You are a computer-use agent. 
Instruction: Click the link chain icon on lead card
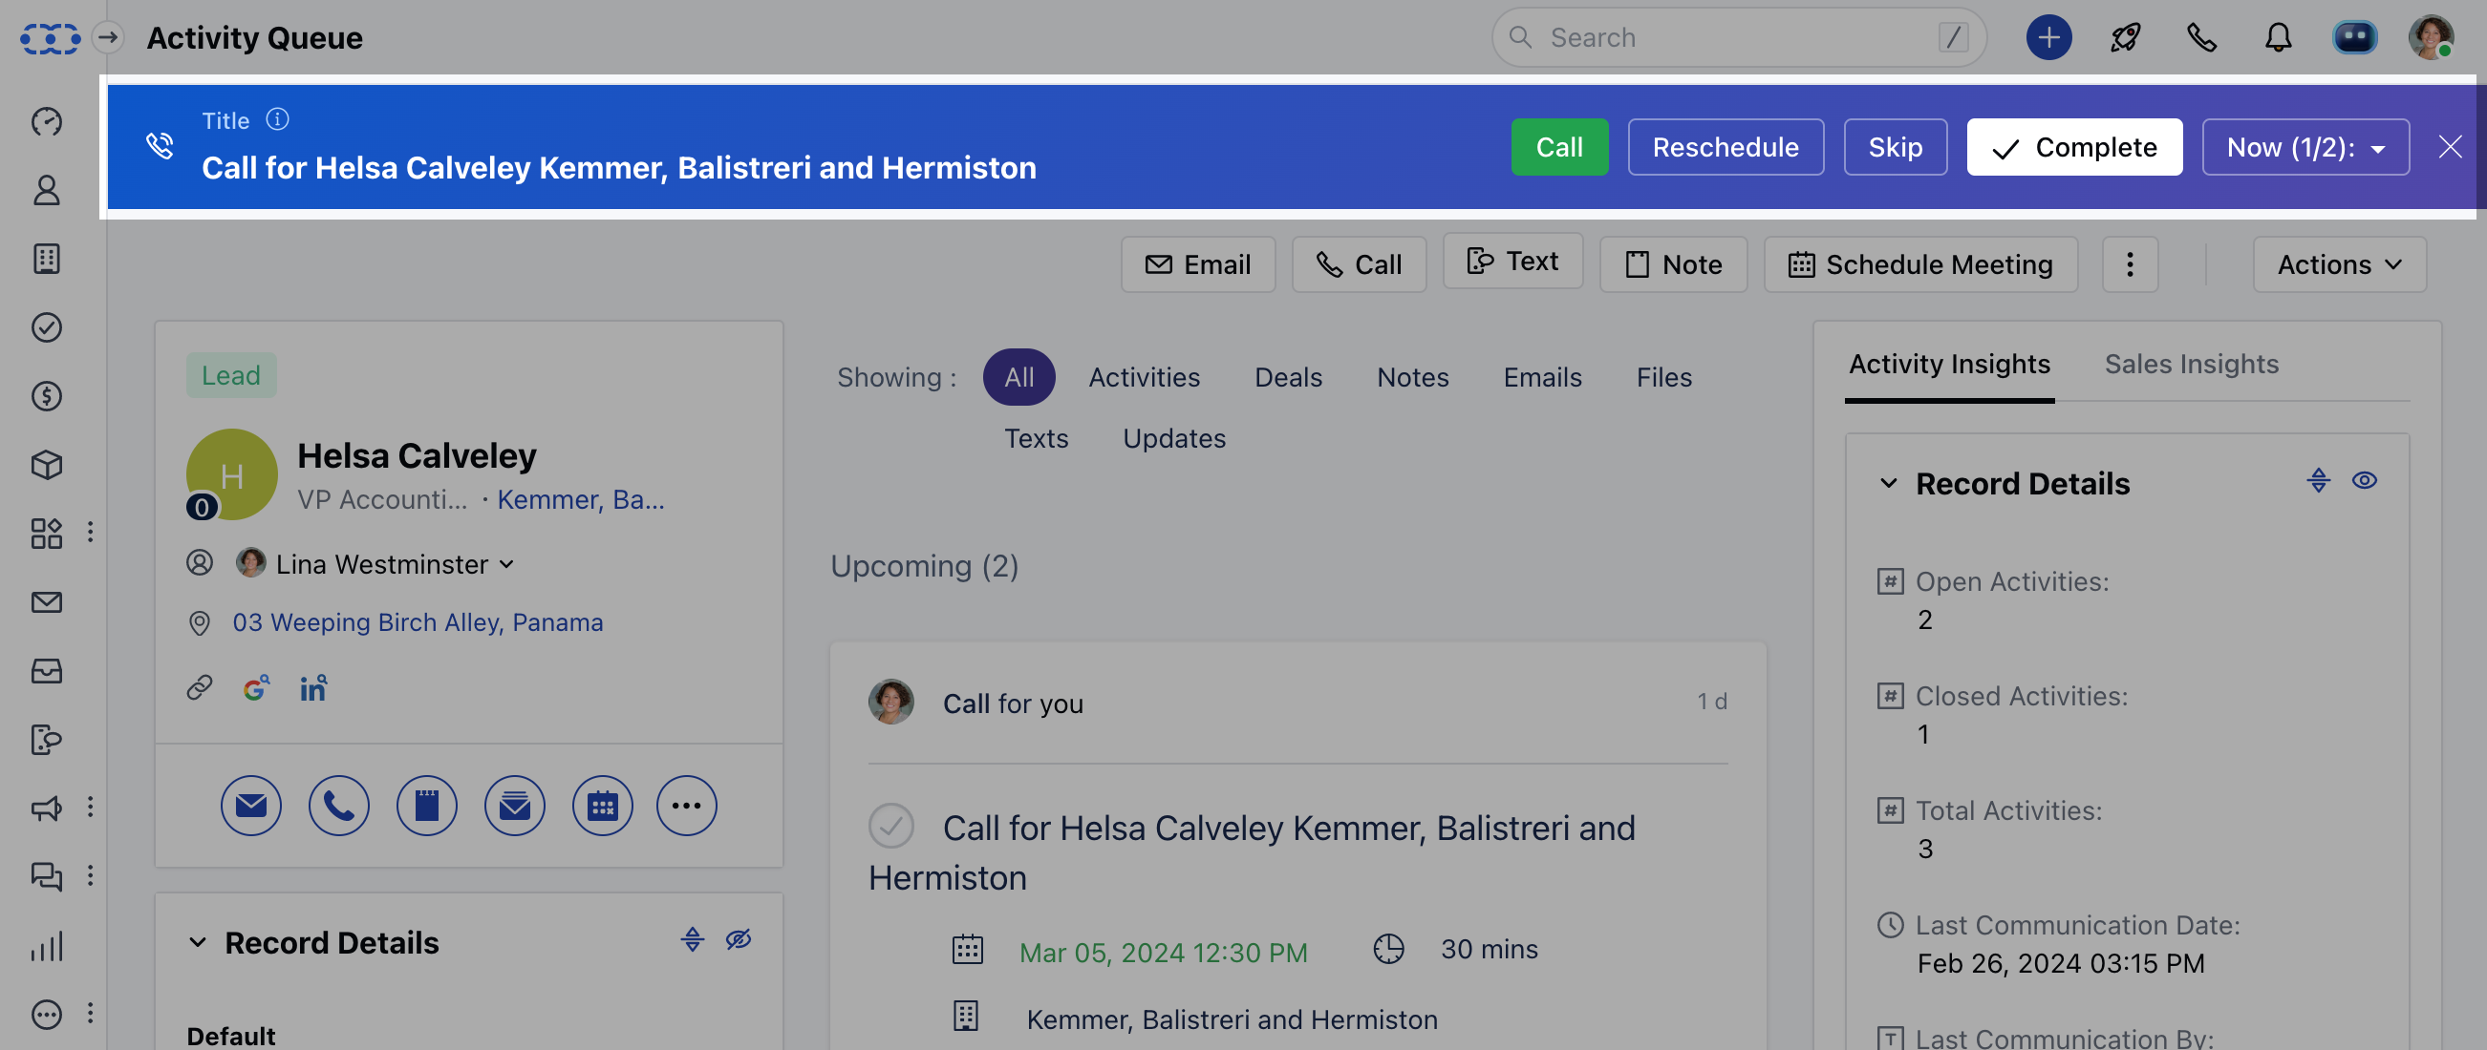click(x=200, y=687)
